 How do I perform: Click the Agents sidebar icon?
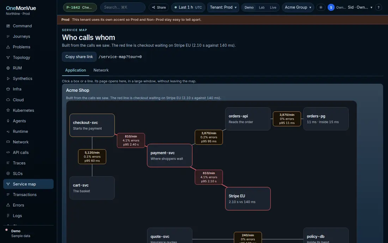coord(8,121)
